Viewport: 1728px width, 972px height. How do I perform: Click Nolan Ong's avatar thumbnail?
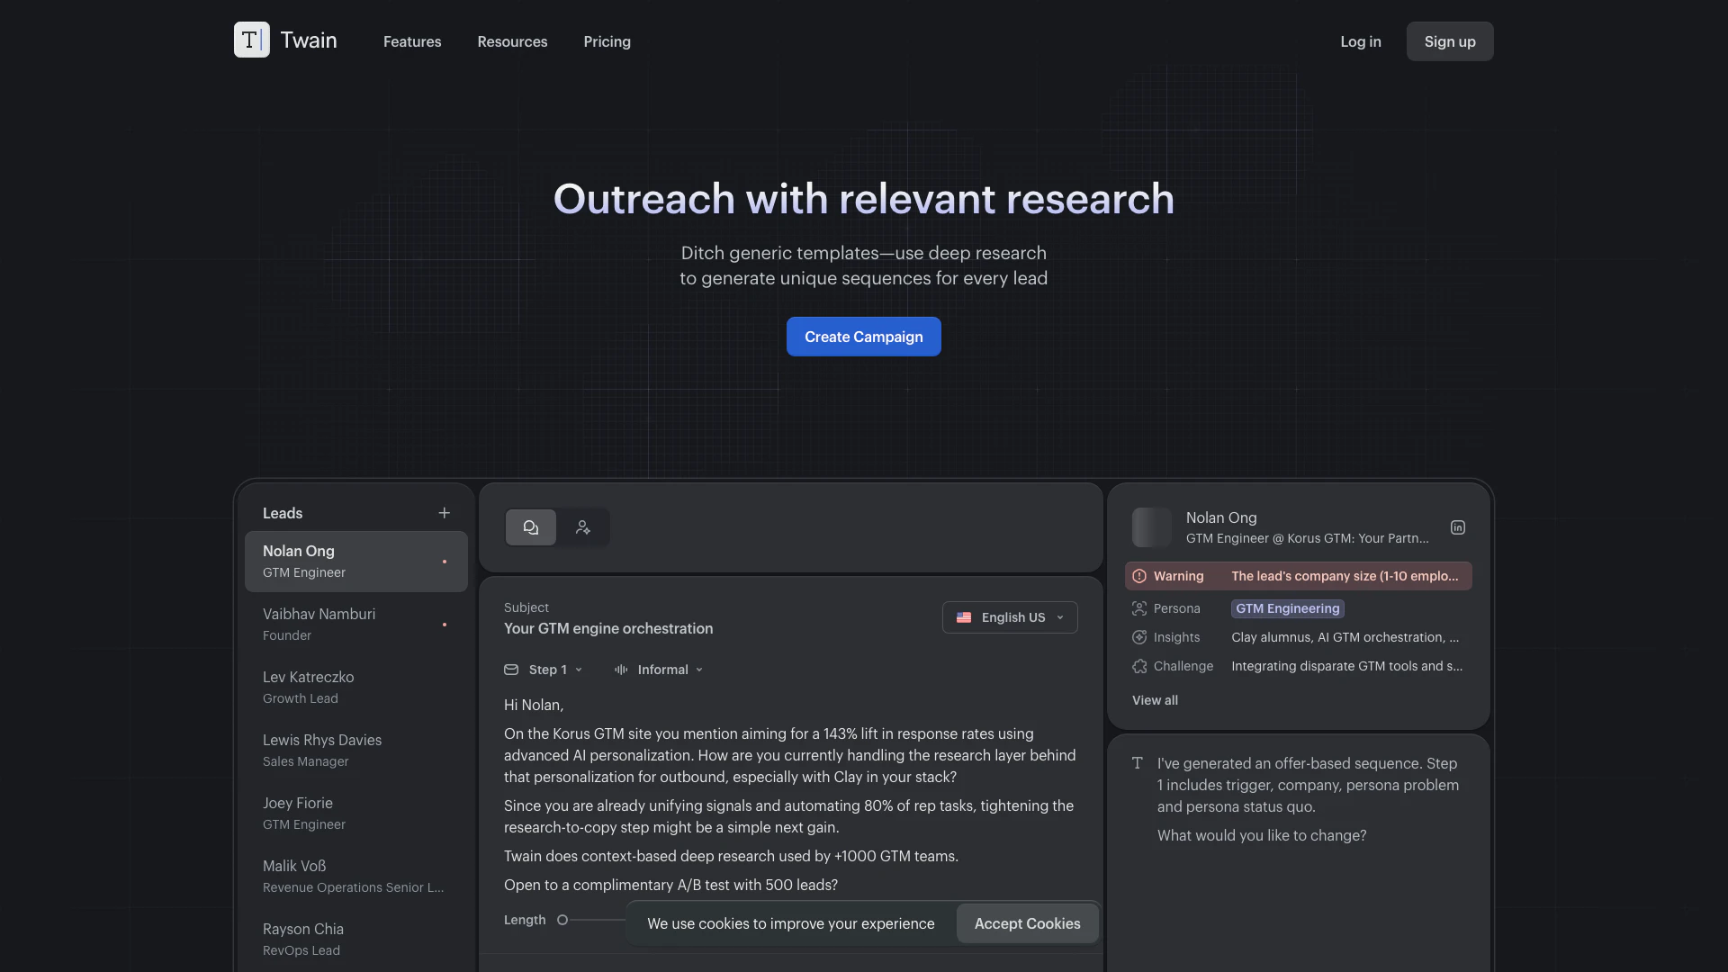(x=1152, y=527)
